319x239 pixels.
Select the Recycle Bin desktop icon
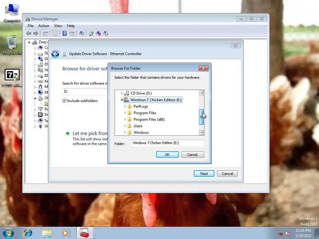12,45
